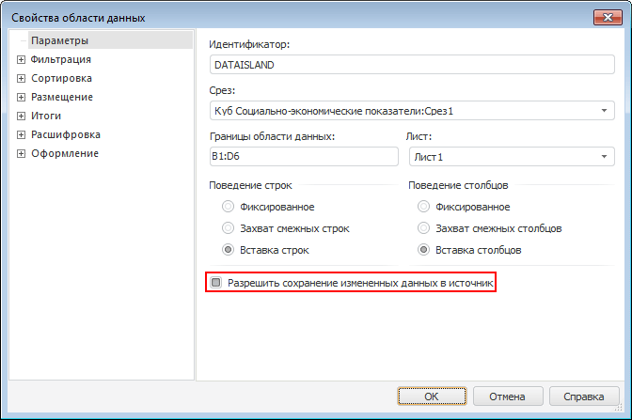Expand the Расшифровка tree node
Image resolution: width=632 pixels, height=420 pixels.
click(x=21, y=134)
